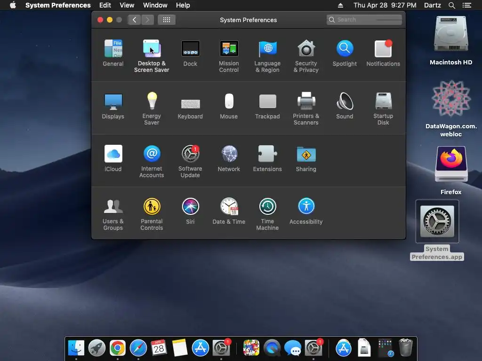Click the forward navigation arrow
Viewport: 482px width, 361px height.
(147, 20)
